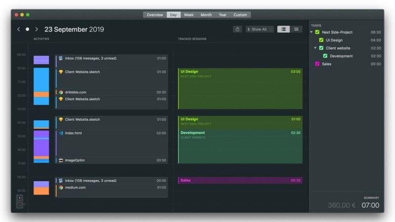
Task: Uncheck the Next Side-Project task checkbox
Action: [x=317, y=32]
